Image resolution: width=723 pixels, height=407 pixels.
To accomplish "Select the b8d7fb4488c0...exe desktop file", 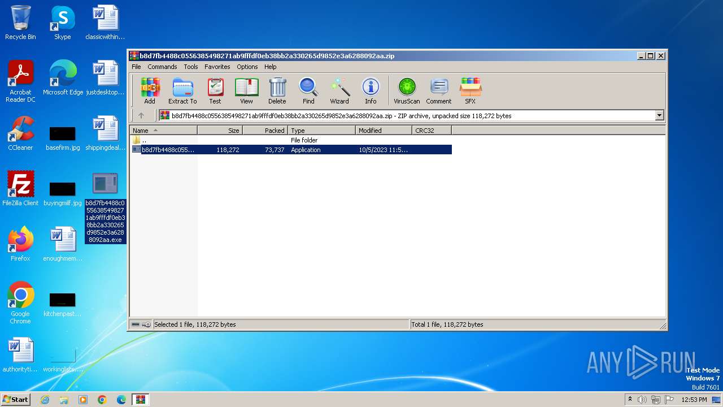I will 105,207.
